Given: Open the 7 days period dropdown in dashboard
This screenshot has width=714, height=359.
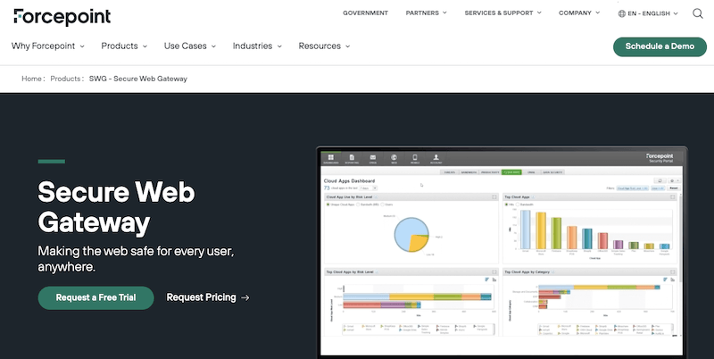Looking at the screenshot, I should 368,188.
